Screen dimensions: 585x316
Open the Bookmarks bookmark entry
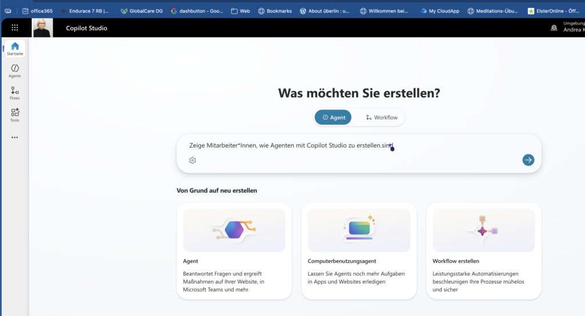coord(275,11)
